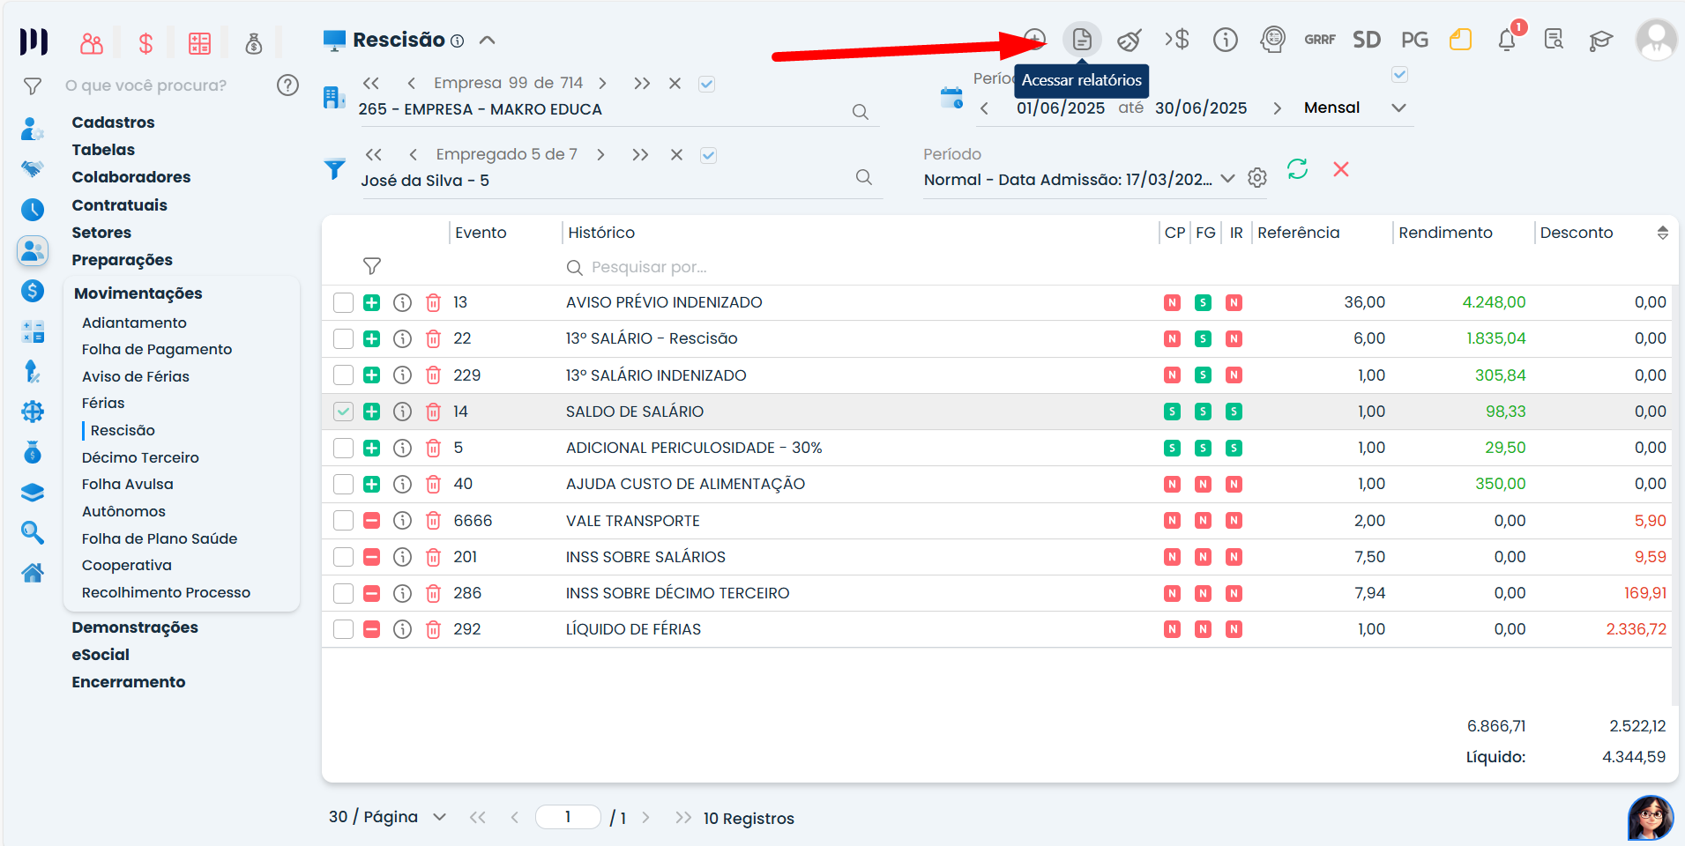
Task: Expand the eSocial section
Action: 101,655
